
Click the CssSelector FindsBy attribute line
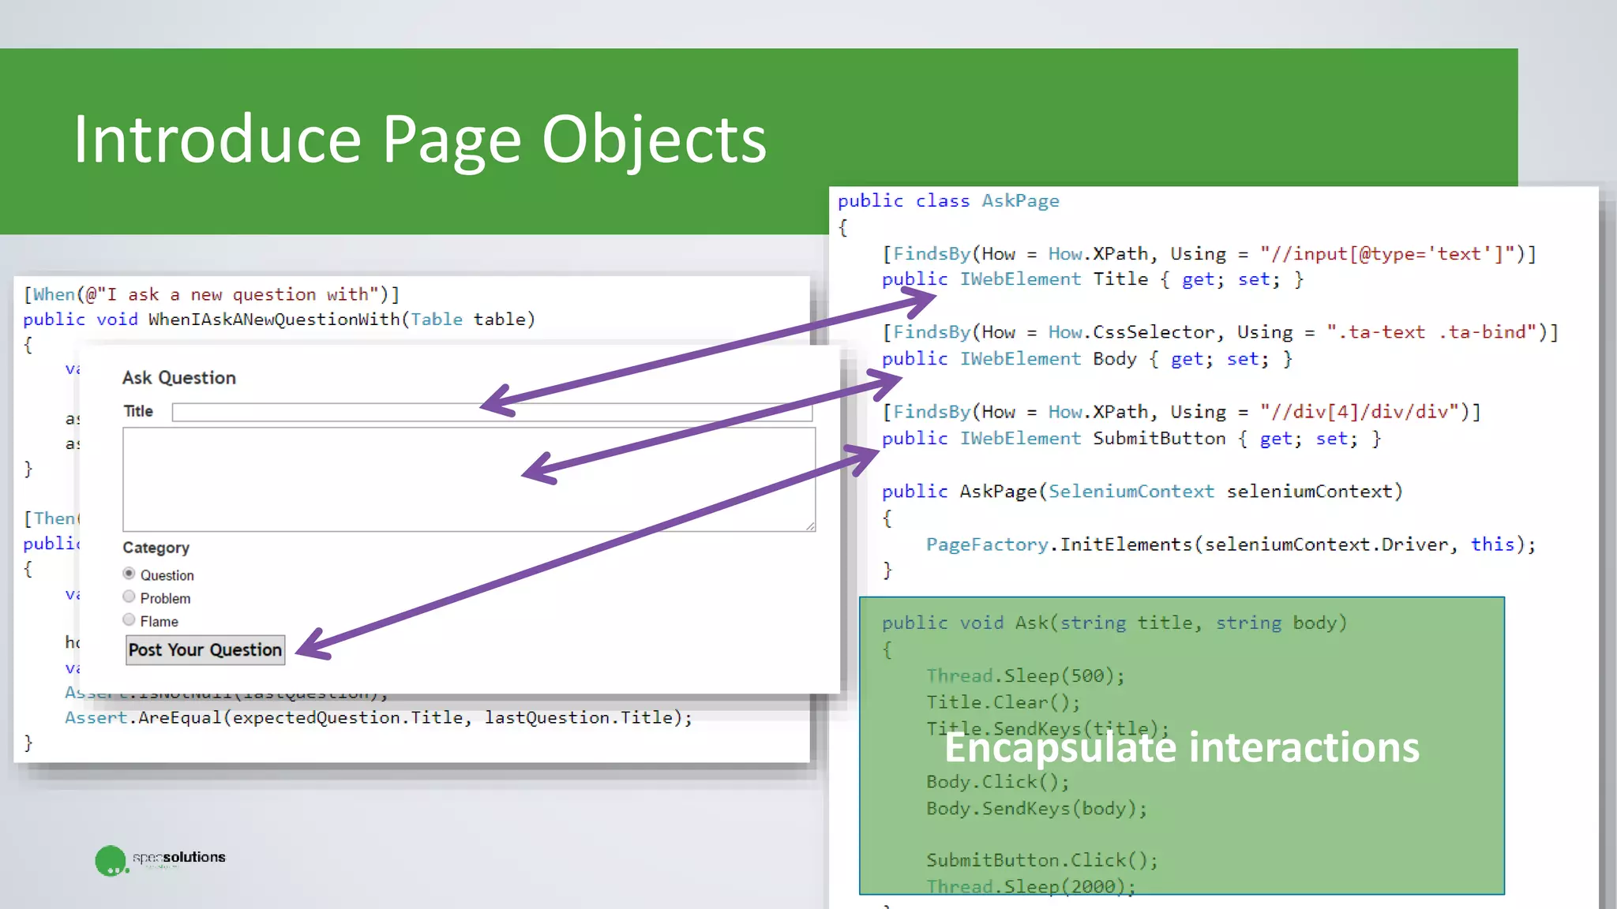pyautogui.click(x=1221, y=332)
